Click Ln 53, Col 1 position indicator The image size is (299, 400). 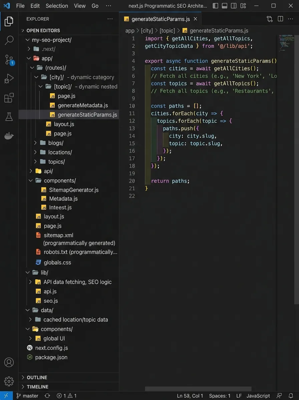click(190, 396)
